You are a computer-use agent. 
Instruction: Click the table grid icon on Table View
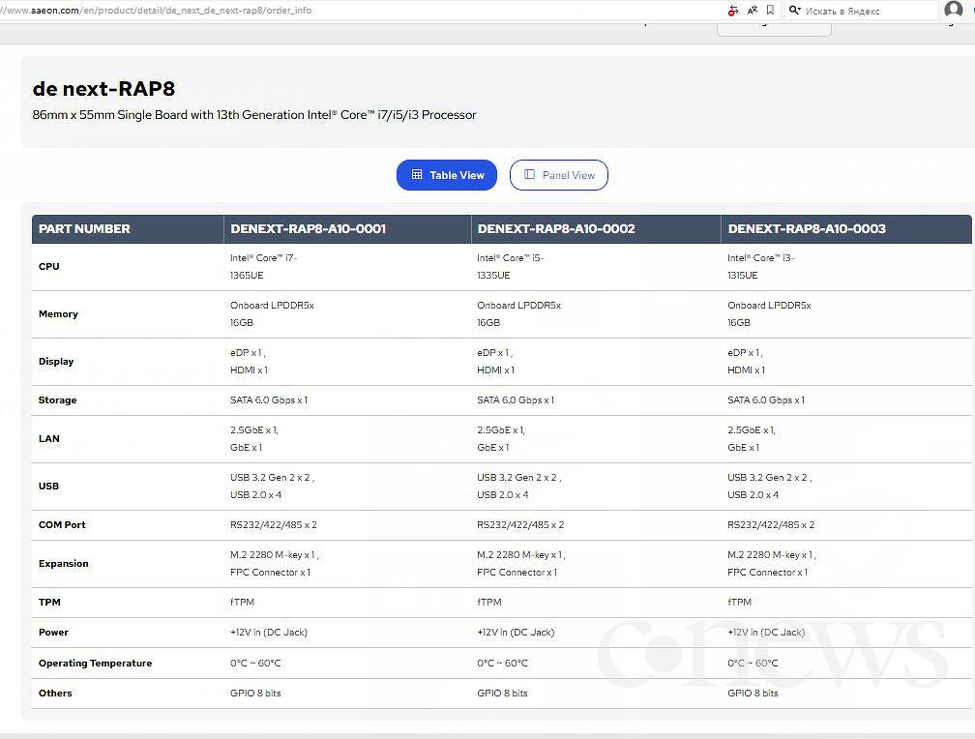417,175
